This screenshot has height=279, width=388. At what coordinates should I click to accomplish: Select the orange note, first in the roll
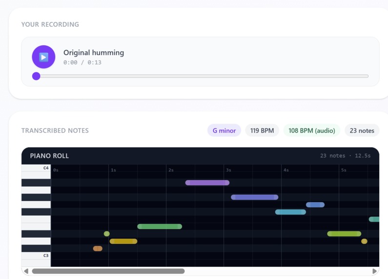click(x=98, y=248)
